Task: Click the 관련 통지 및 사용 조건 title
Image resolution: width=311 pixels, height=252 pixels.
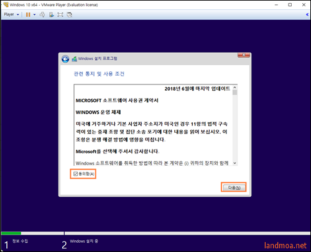Action: [x=99, y=74]
